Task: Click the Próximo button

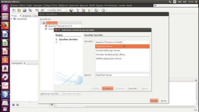Action: point(108,88)
